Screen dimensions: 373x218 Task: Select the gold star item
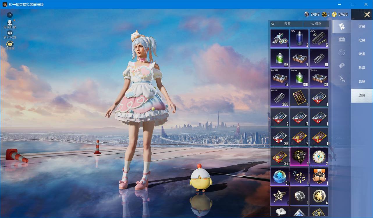(x=280, y=196)
